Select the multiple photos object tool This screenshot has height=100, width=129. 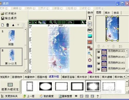pos(90,48)
